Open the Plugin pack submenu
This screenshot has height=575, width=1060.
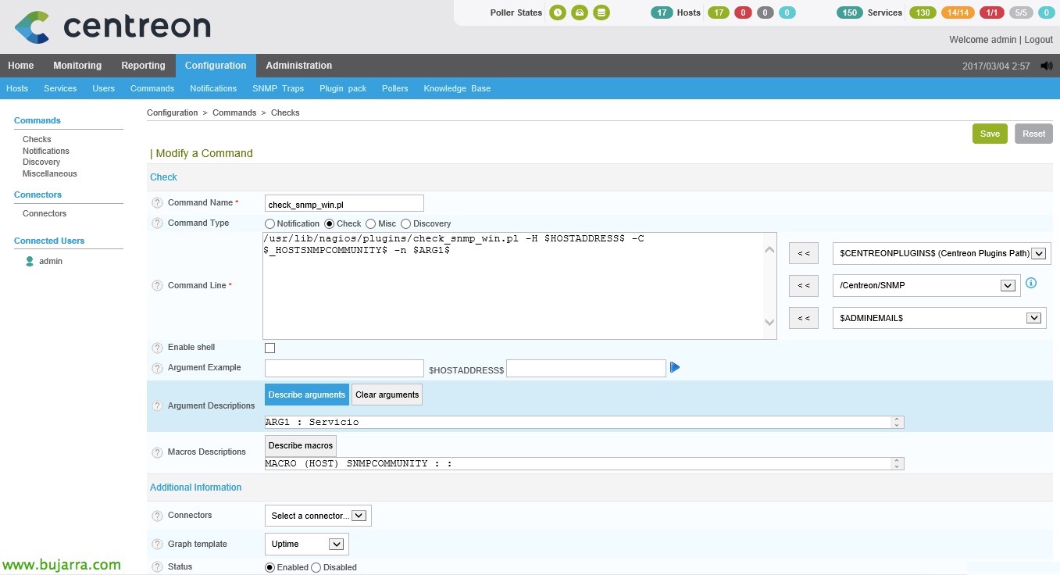point(343,88)
